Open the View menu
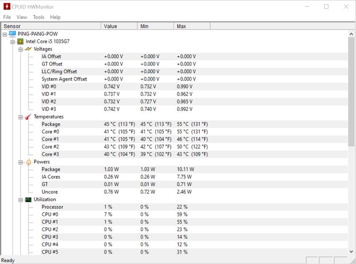 (22, 17)
